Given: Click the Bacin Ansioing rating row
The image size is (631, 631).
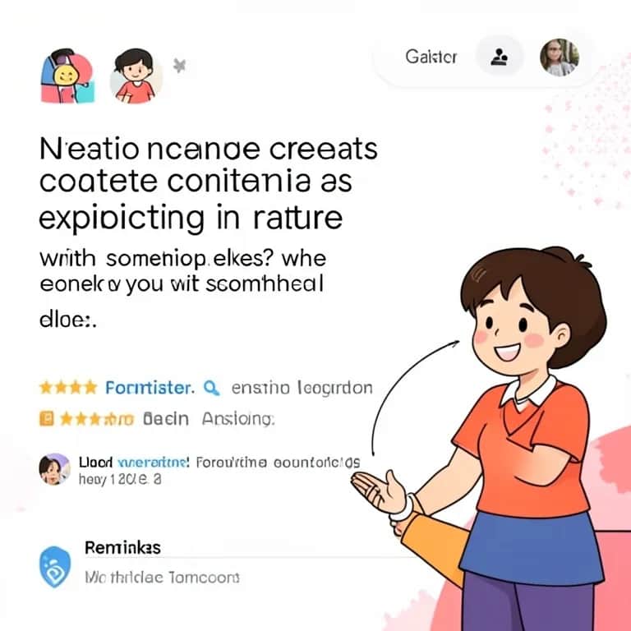Looking at the screenshot, I should point(157,419).
